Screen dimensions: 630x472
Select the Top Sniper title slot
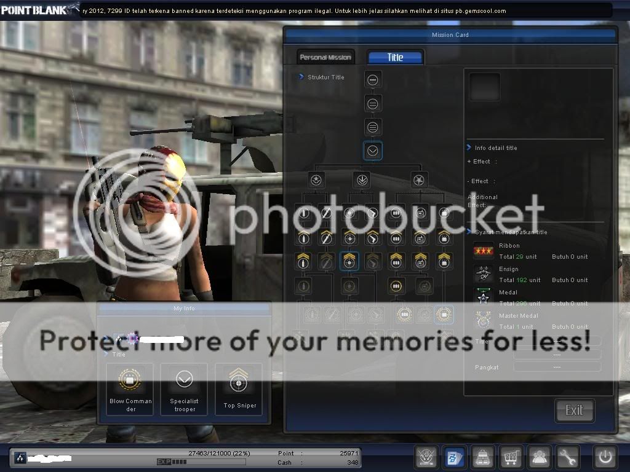click(239, 389)
